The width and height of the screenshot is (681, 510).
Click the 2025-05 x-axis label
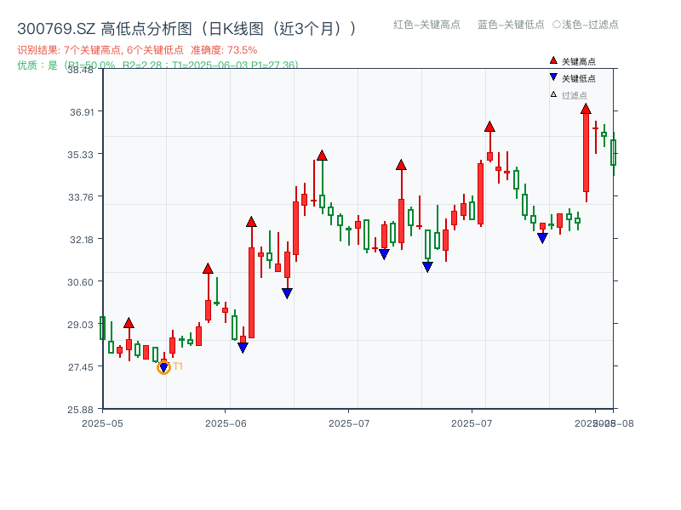pos(100,420)
